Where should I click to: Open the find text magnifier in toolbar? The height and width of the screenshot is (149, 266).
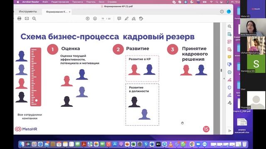(x=34, y=18)
